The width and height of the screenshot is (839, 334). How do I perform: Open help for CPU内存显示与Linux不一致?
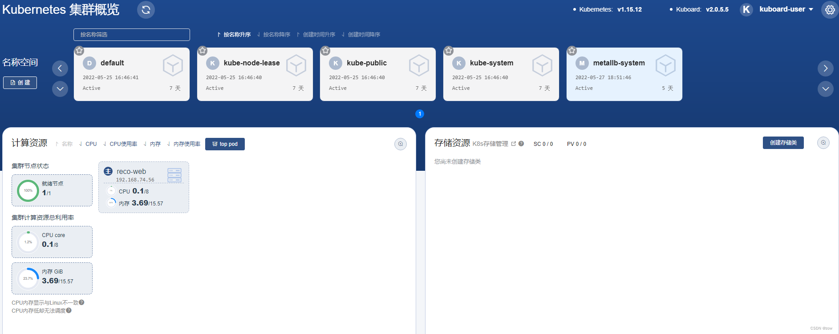coord(81,302)
